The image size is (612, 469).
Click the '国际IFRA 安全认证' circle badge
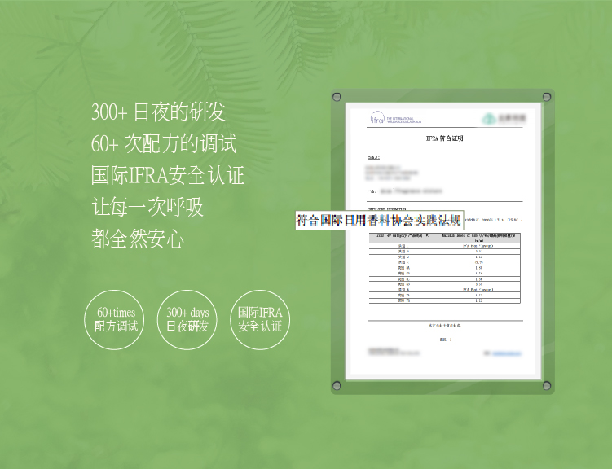coord(260,320)
